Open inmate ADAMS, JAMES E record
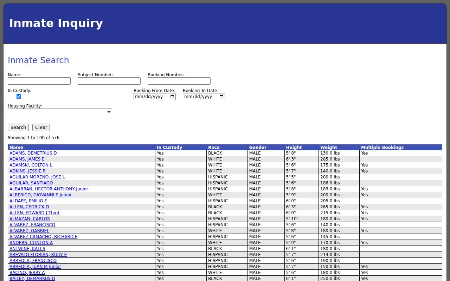 click(x=27, y=159)
